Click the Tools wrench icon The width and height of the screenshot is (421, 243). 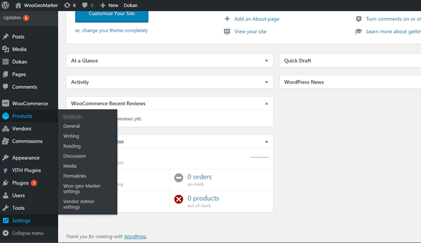[6, 208]
